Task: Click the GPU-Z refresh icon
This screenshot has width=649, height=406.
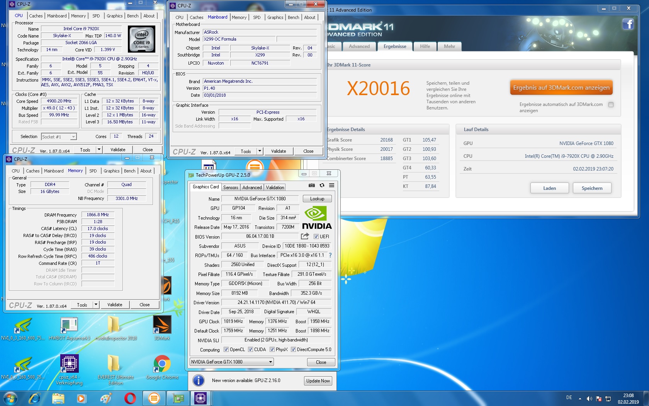Action: [322, 186]
